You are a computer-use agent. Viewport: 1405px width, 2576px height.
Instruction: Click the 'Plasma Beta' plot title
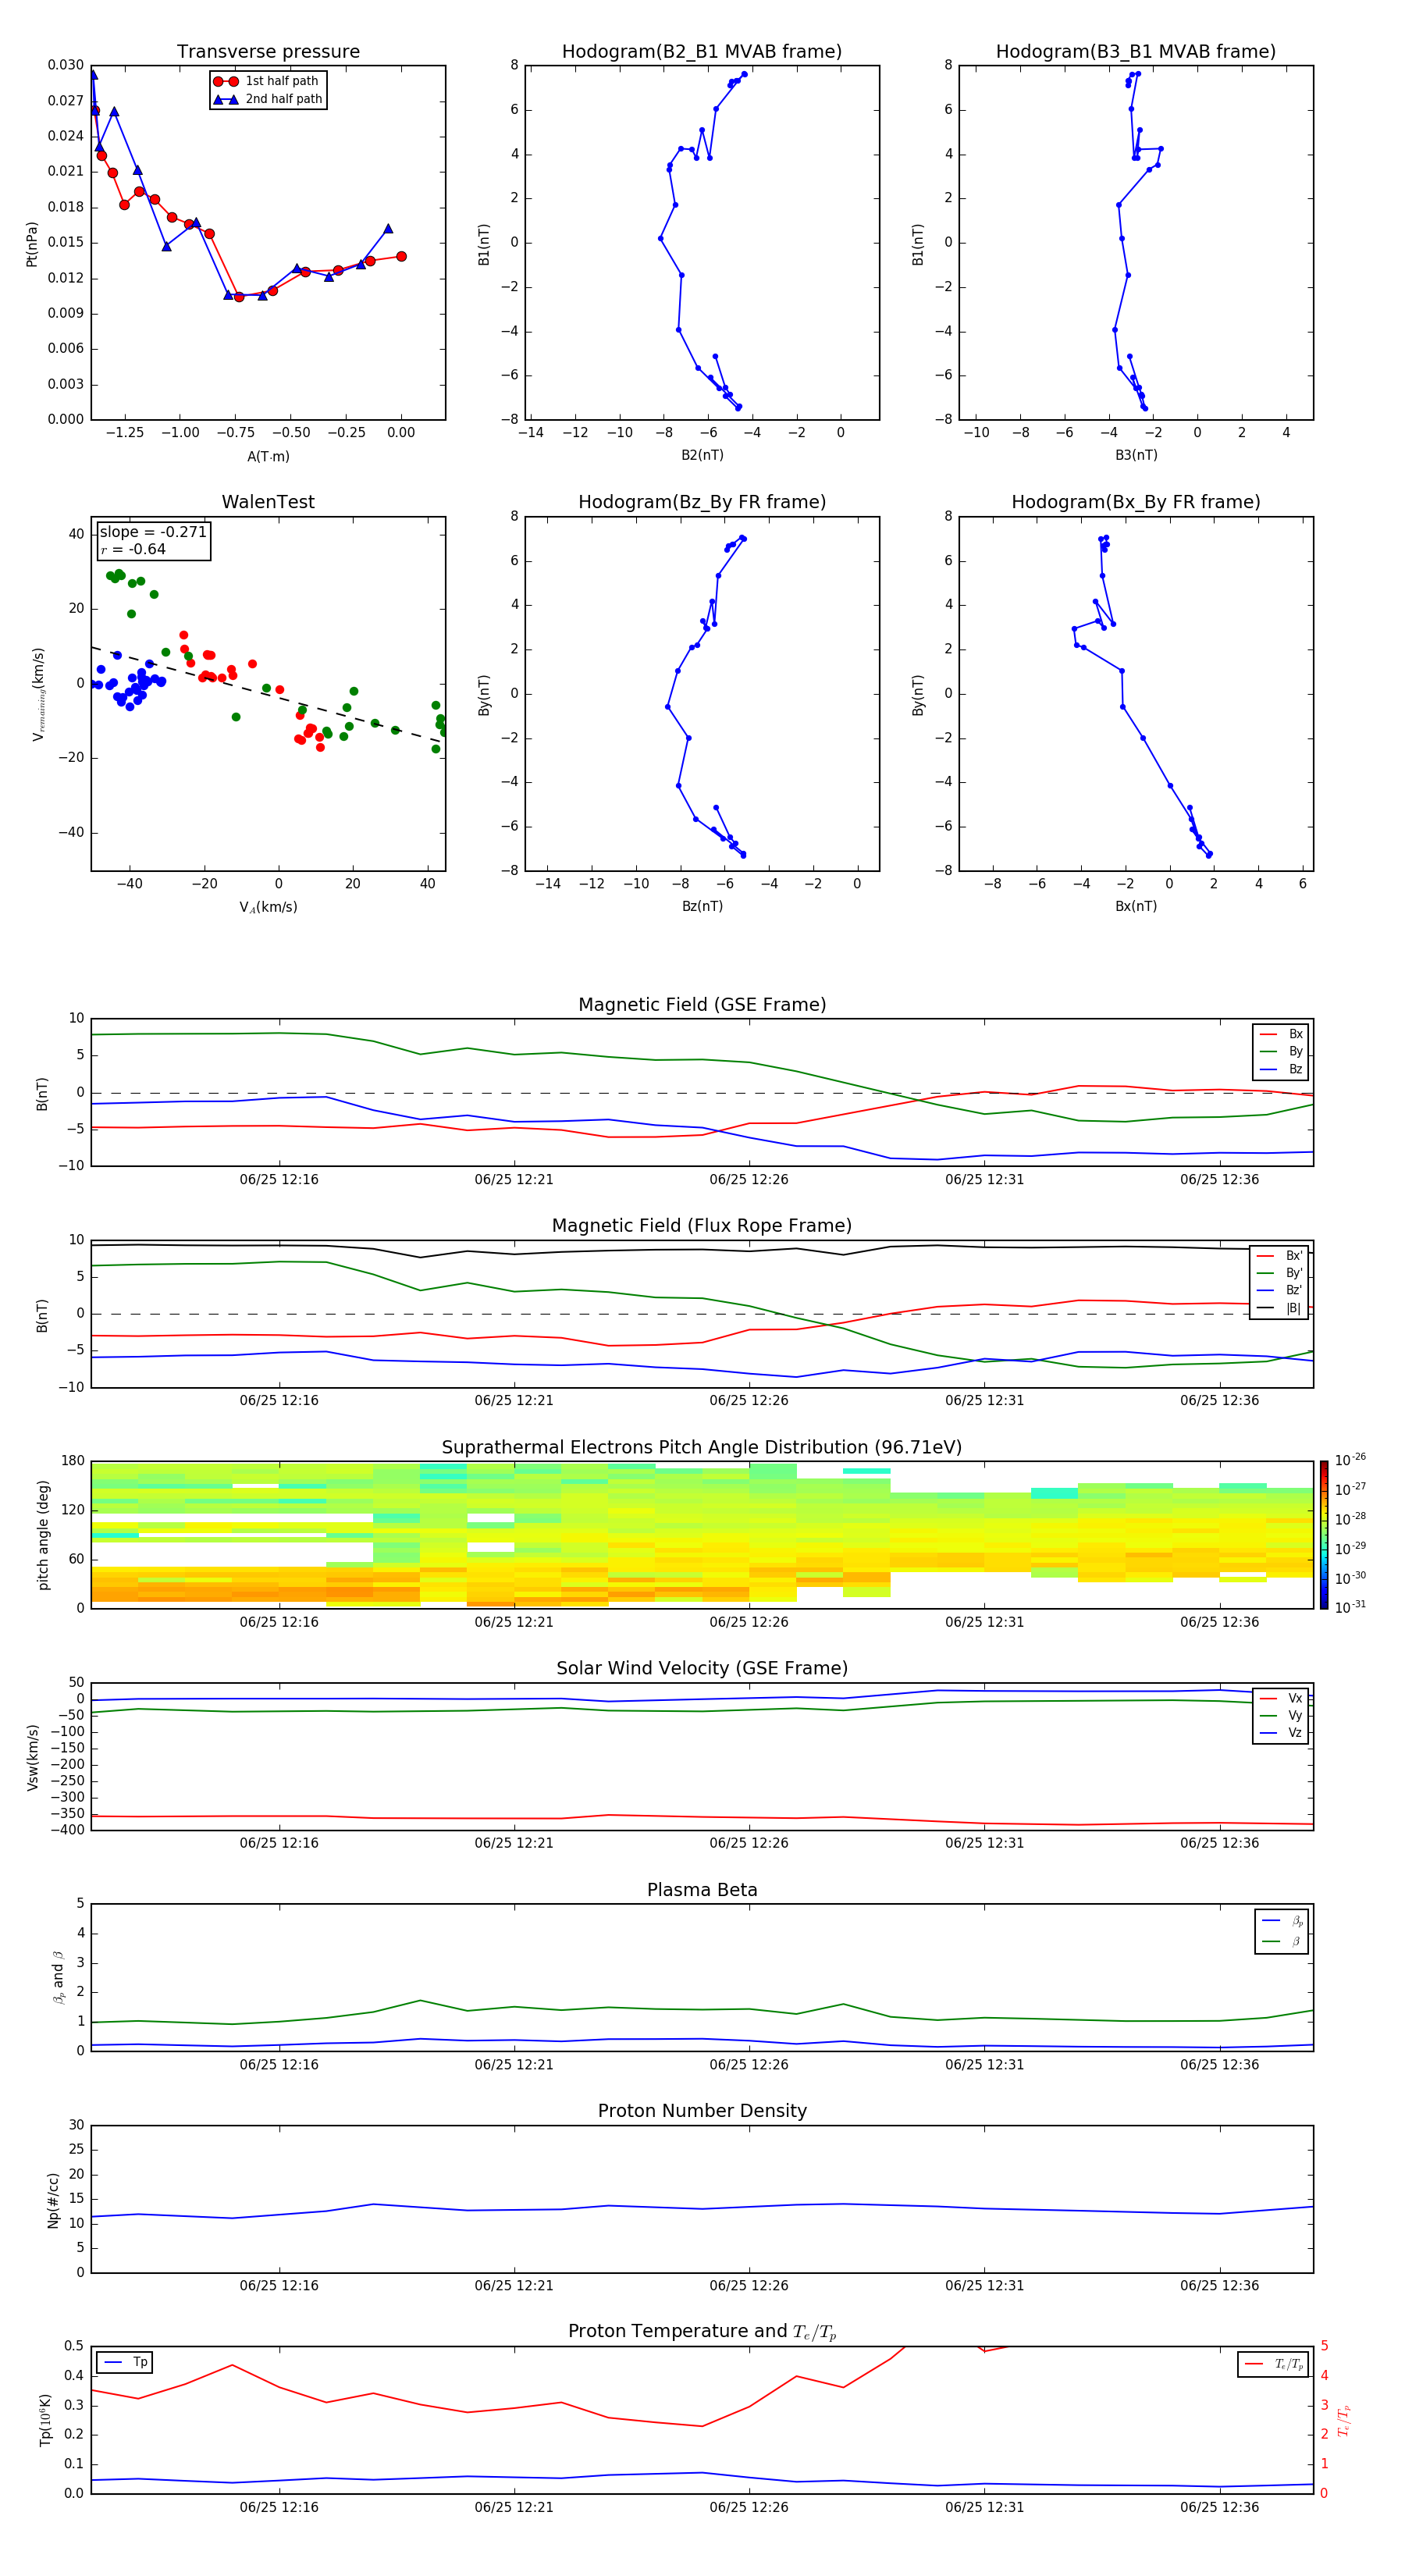point(702,1890)
